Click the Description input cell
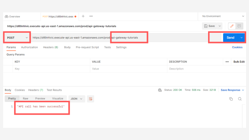This screenshot has height=140, width=249. [x=206, y=69]
